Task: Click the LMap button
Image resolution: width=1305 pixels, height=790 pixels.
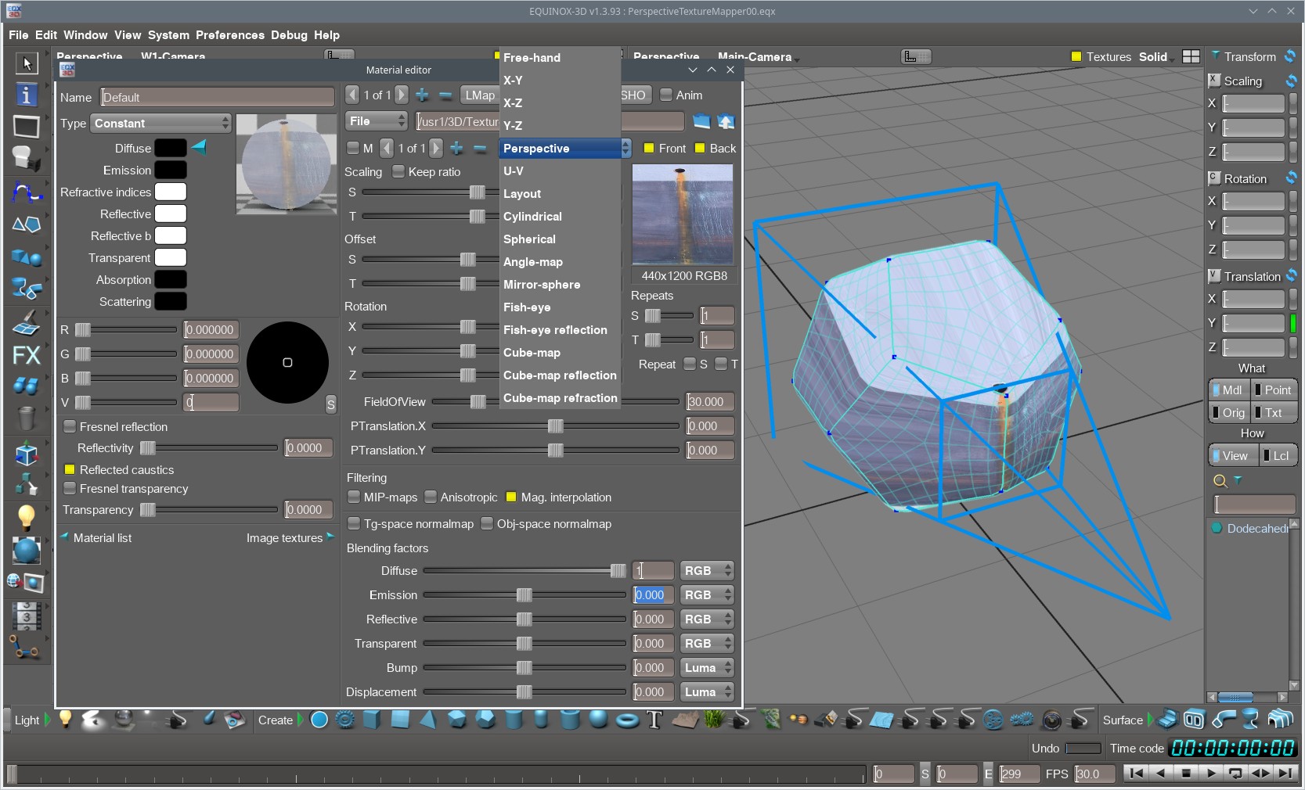Action: tap(480, 95)
